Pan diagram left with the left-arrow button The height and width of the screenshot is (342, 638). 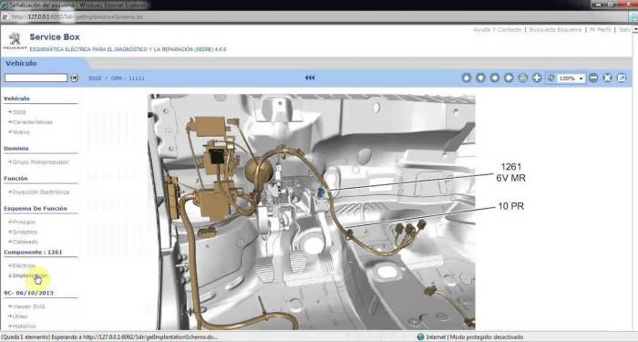point(494,78)
